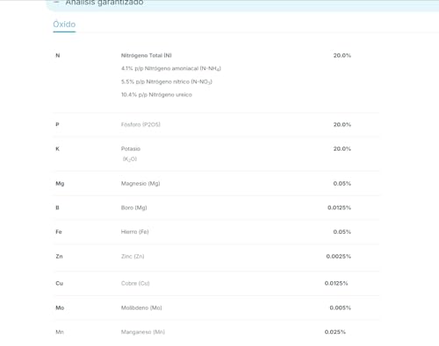Select the Óxido tab
This screenshot has height=346, width=439.
(x=64, y=25)
